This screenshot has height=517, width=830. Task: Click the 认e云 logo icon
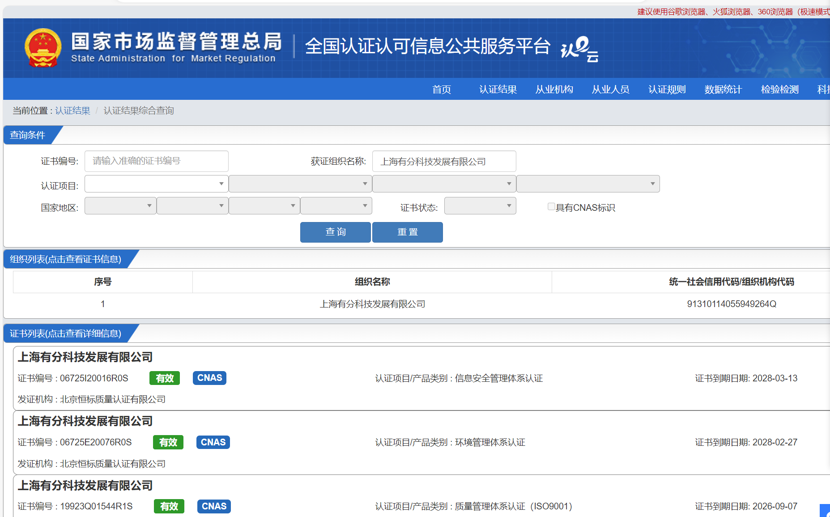point(579,48)
